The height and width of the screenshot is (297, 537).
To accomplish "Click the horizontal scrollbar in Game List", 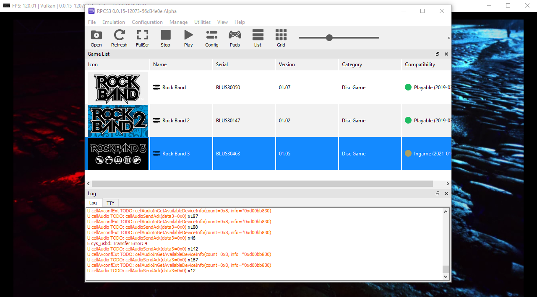I will tap(262, 184).
